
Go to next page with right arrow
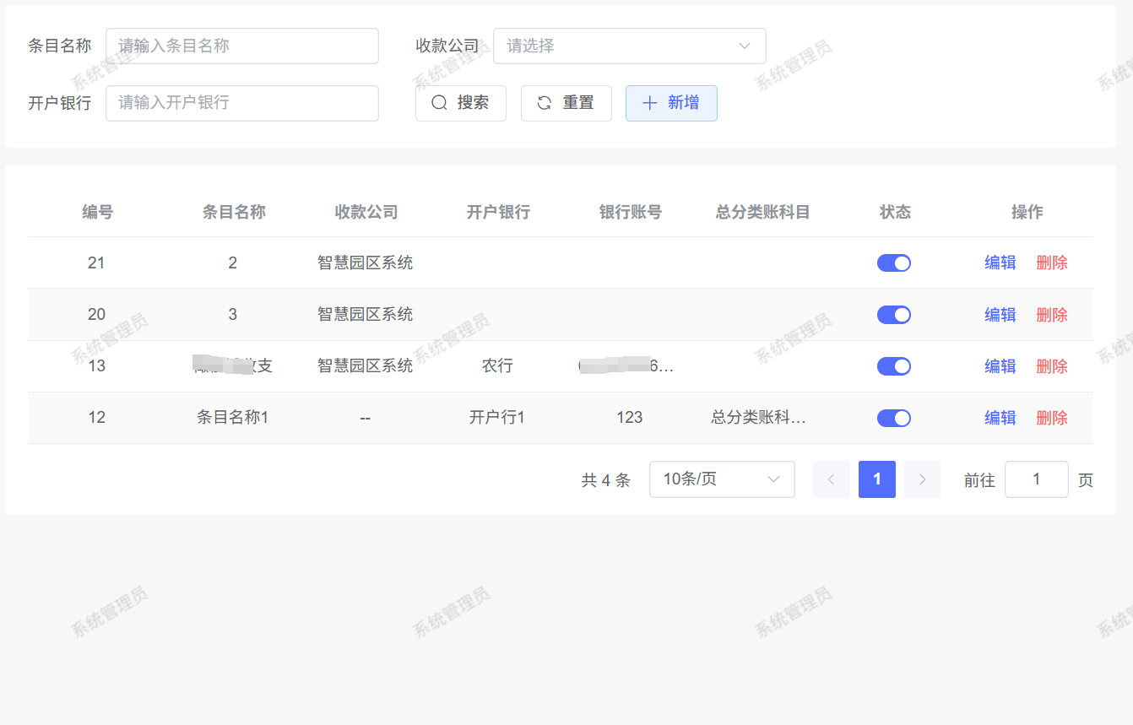click(922, 479)
